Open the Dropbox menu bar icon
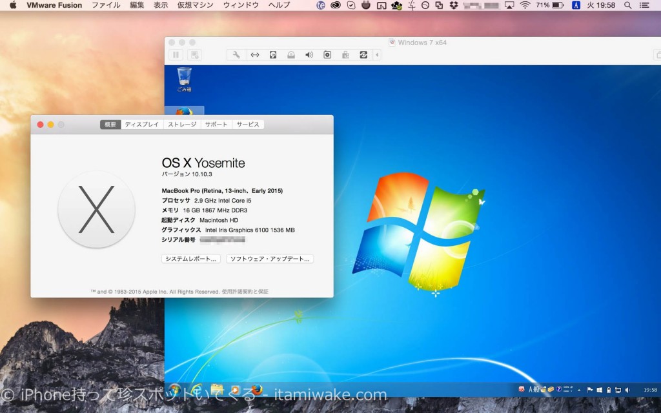This screenshot has height=413, width=661. (454, 5)
